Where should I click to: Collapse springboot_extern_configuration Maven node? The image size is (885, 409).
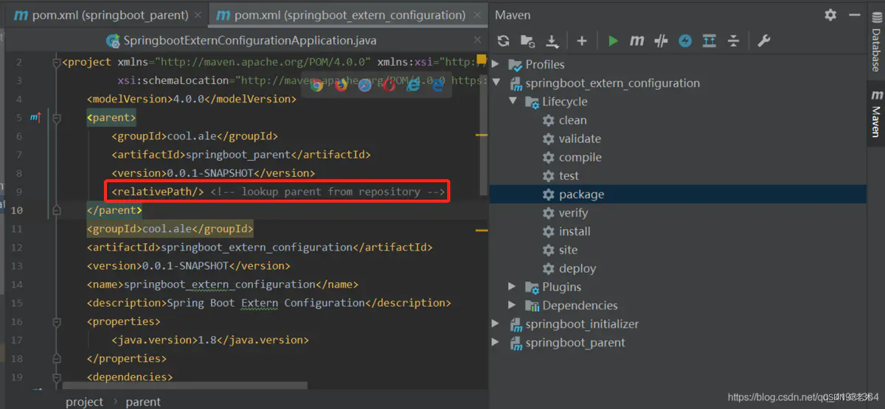496,83
